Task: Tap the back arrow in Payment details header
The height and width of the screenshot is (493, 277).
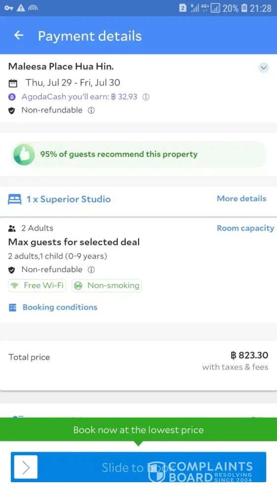Action: pos(19,35)
